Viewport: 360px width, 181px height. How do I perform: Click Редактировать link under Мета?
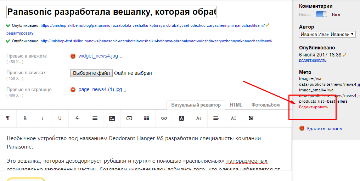coord(314,107)
